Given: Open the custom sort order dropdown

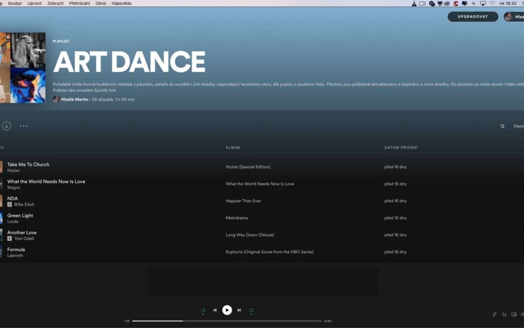Looking at the screenshot, I should (x=518, y=126).
